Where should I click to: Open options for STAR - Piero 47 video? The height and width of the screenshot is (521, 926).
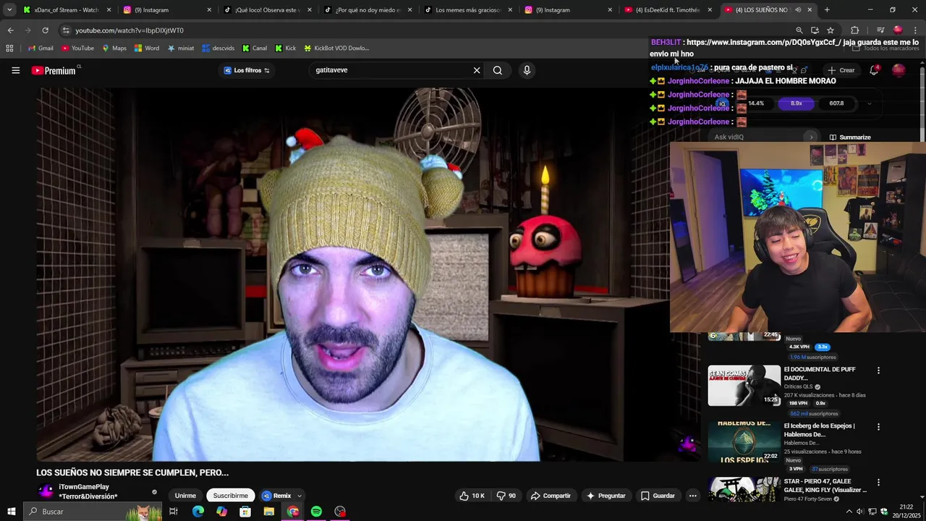coord(878,483)
